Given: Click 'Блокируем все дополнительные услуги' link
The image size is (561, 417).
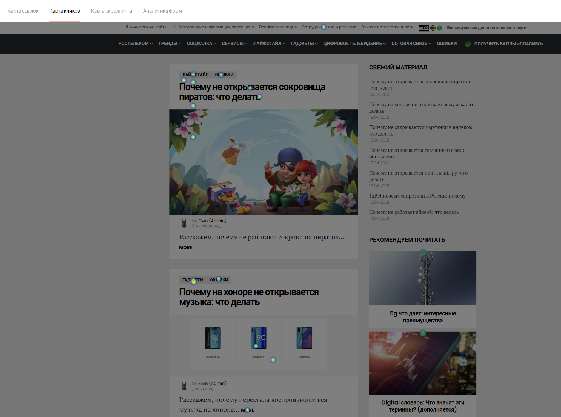Looking at the screenshot, I should [486, 28].
